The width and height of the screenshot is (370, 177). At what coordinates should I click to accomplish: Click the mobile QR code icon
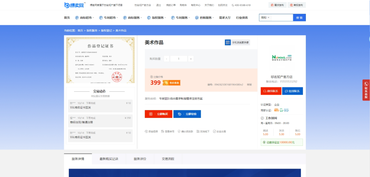click(228, 42)
